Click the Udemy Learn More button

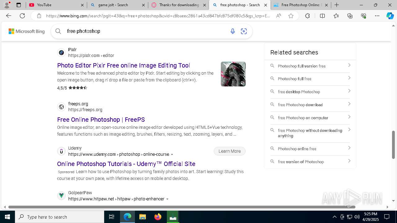[x=230, y=151]
